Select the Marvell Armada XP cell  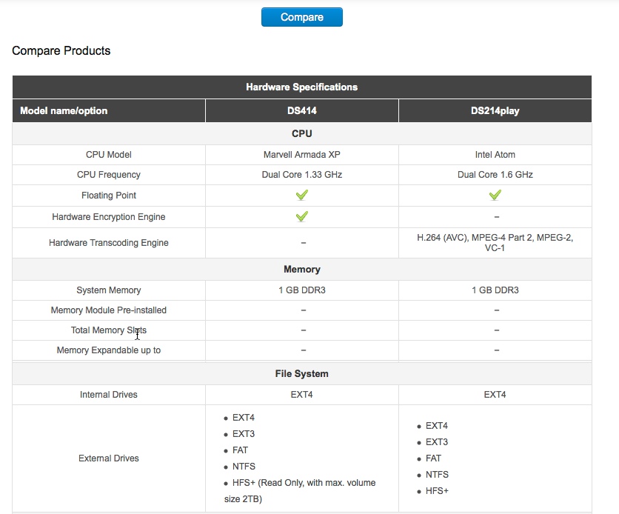click(x=301, y=154)
